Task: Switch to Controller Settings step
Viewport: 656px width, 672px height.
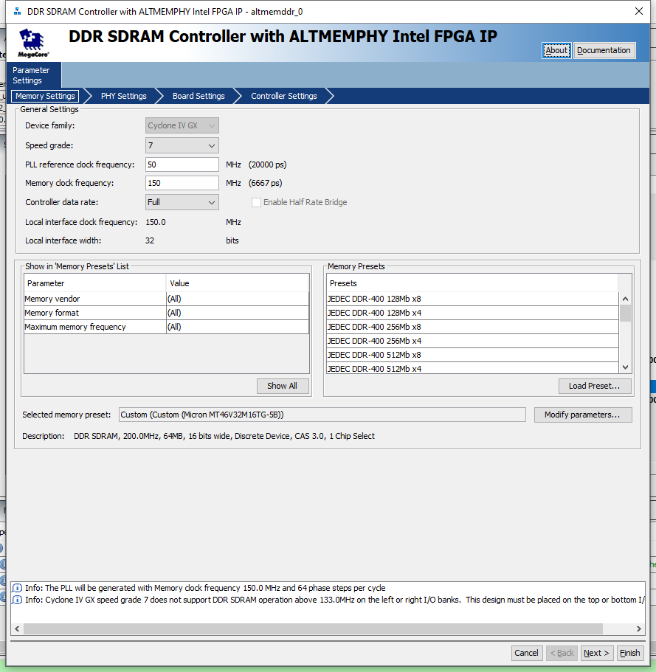Action: click(x=284, y=96)
